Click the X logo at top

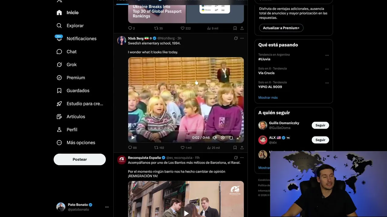pos(60,1)
